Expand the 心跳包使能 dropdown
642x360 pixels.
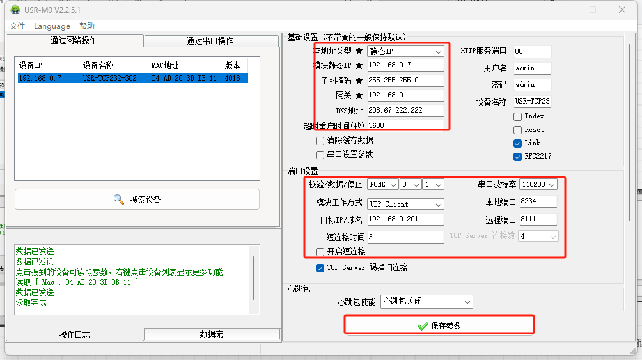[427, 301]
